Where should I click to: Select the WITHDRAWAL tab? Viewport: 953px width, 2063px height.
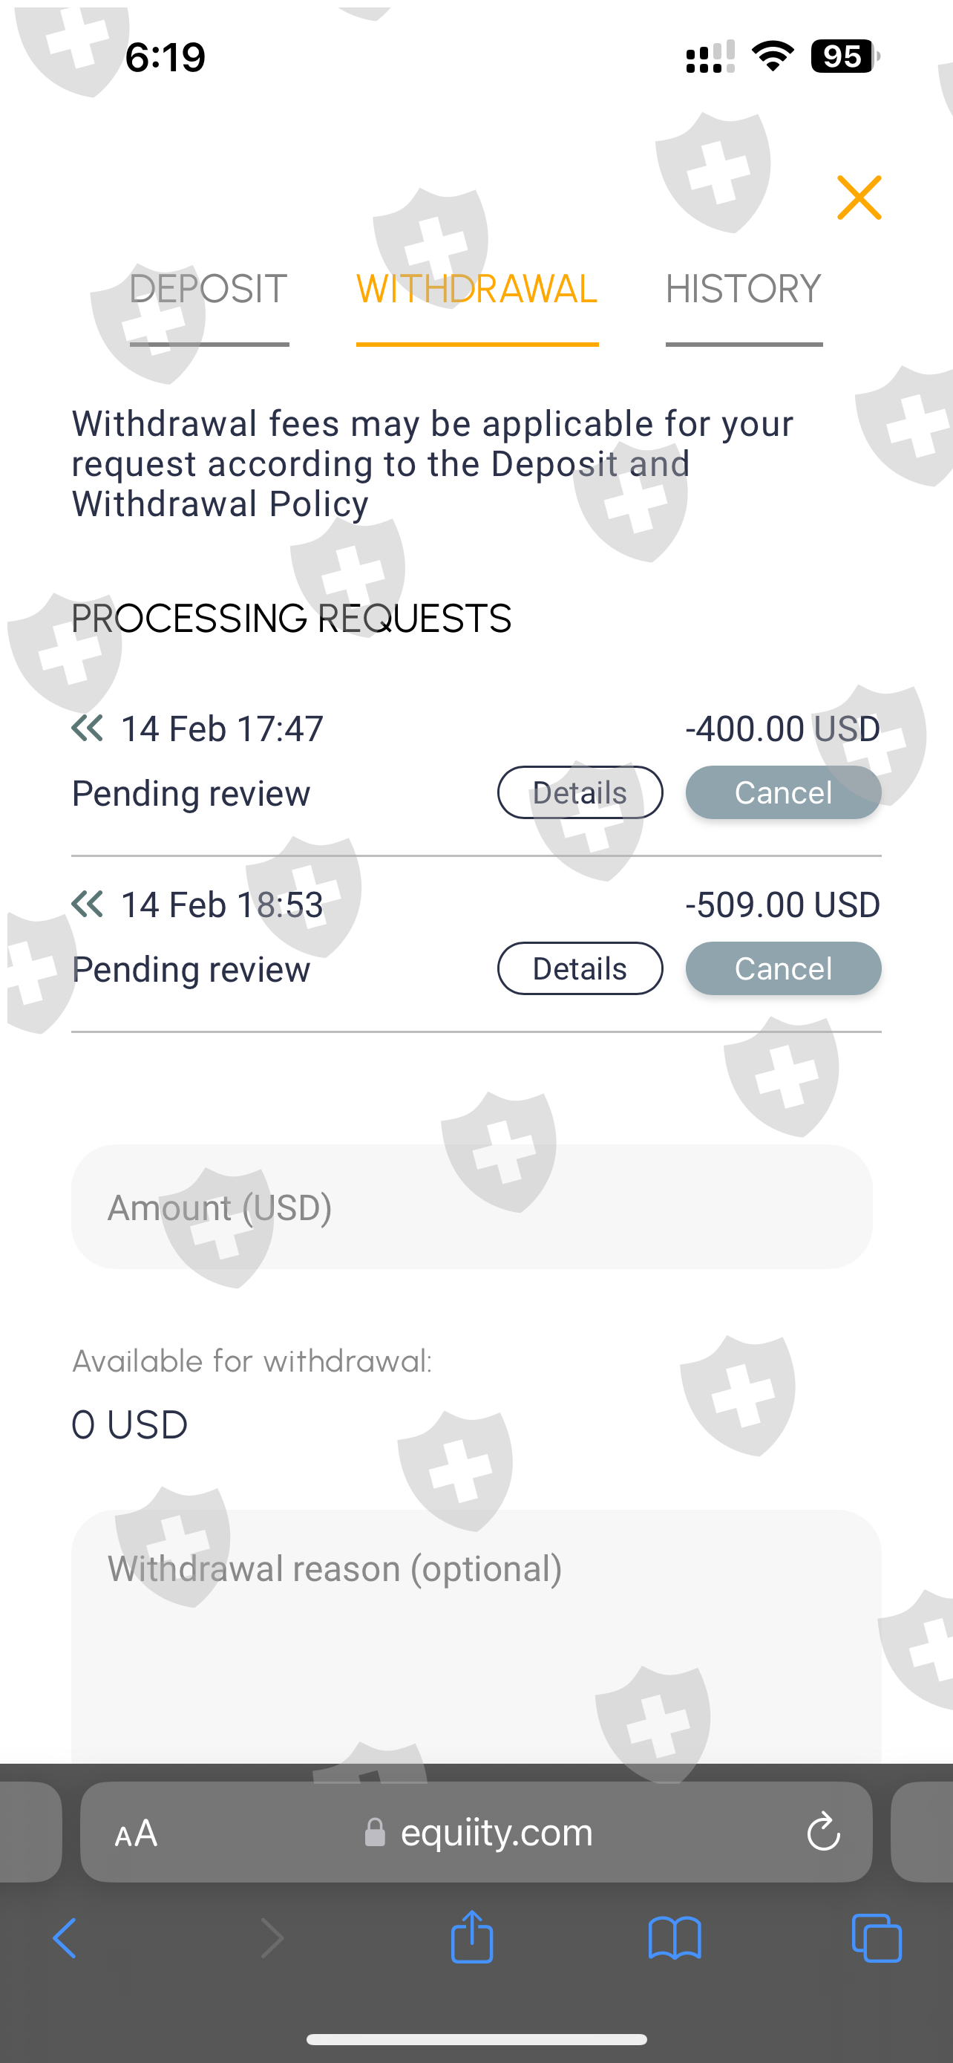pyautogui.click(x=477, y=290)
